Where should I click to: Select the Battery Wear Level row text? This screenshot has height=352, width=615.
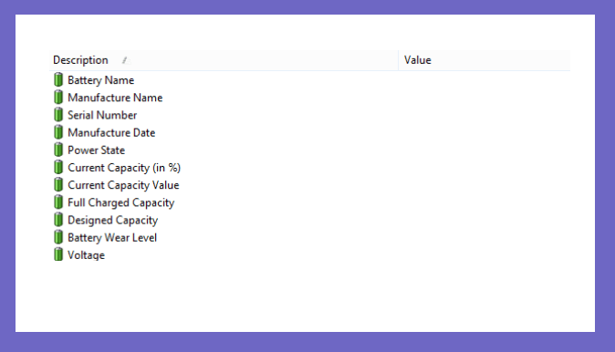coord(112,238)
